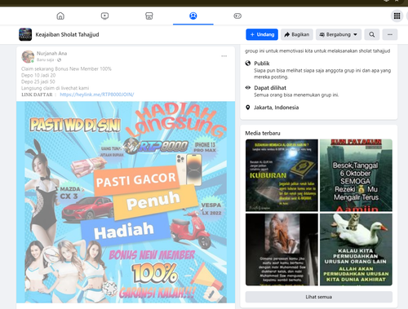
Task: Click the post audience globe icon
Action: (x=59, y=60)
